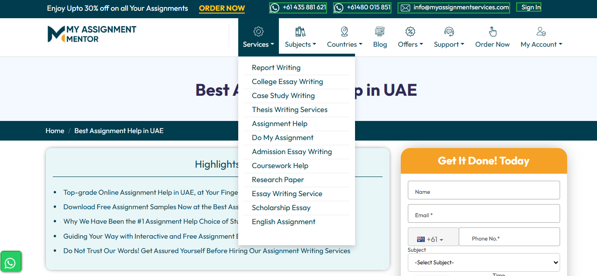This screenshot has width=597, height=276.
Task: Expand the Countries dropdown menu
Action: tap(344, 44)
